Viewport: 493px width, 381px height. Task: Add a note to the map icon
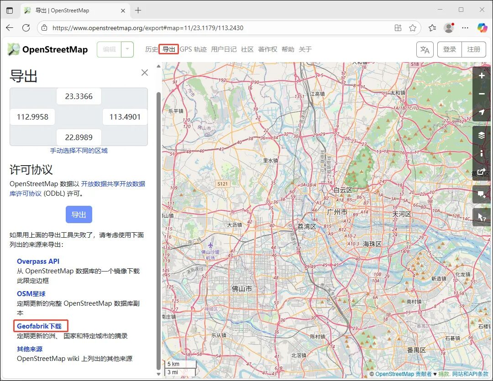point(482,194)
